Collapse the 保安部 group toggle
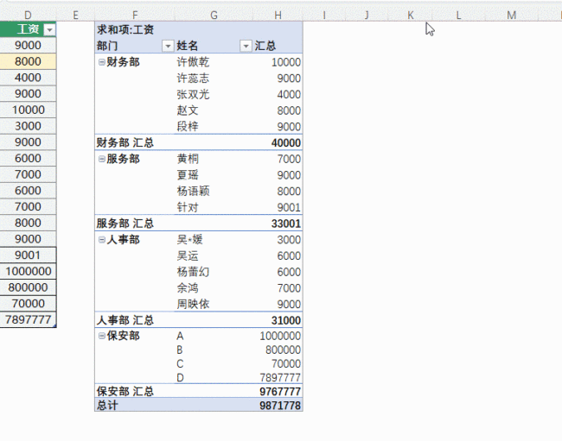Image resolution: width=562 pixels, height=441 pixels. [x=102, y=336]
